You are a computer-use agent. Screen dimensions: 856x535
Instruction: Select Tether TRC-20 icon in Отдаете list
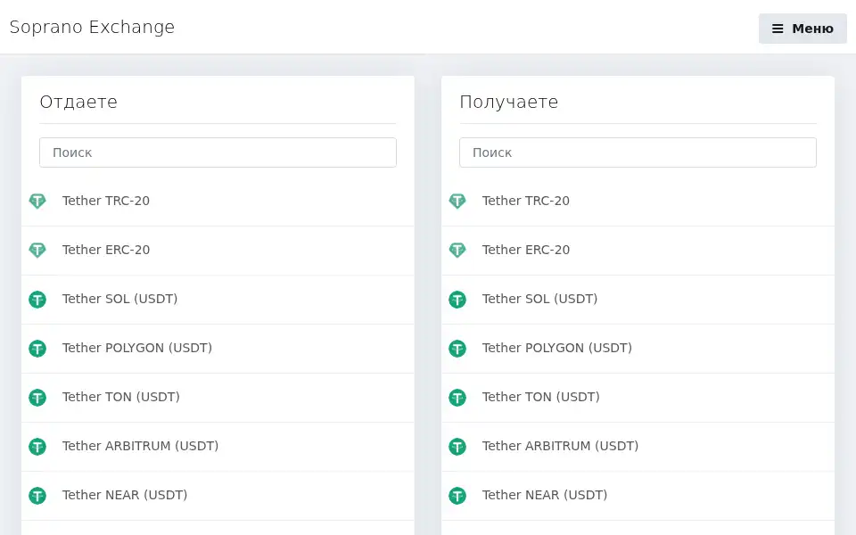click(37, 201)
